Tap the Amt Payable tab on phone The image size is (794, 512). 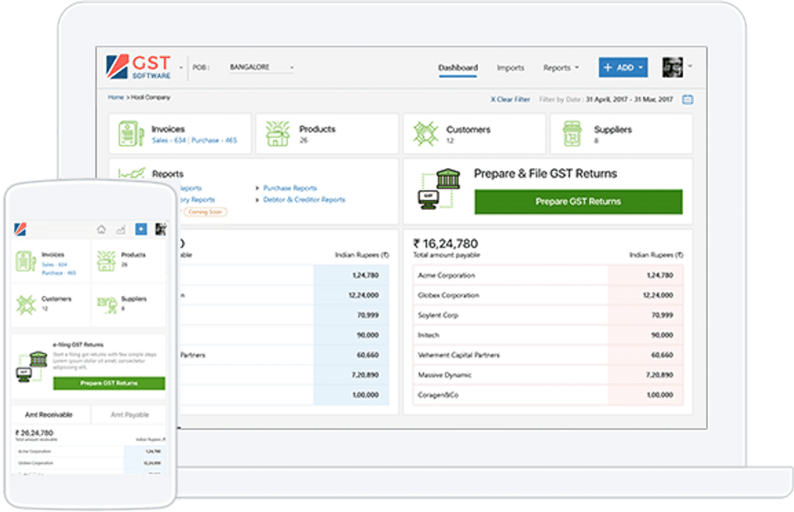click(x=130, y=414)
